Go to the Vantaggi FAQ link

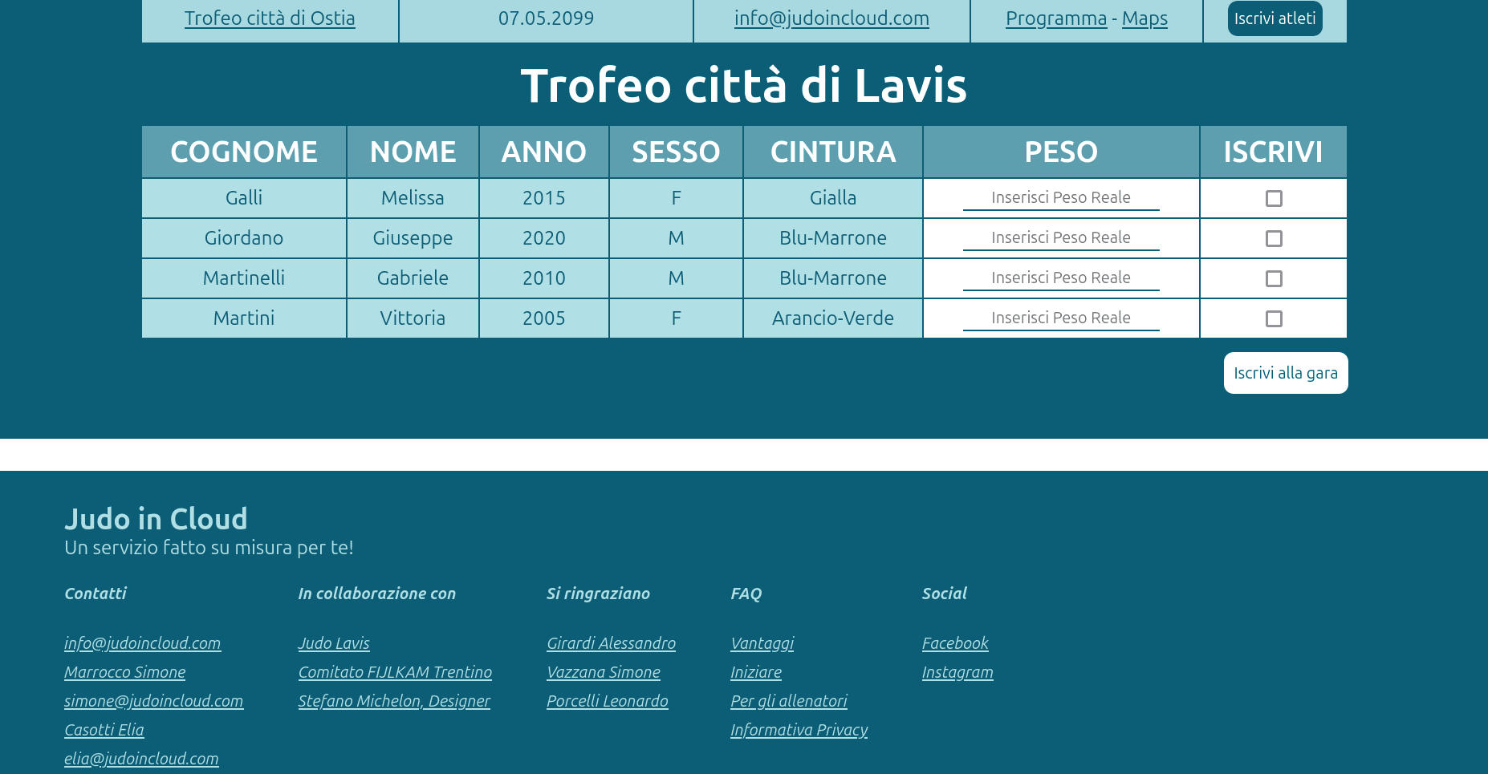click(762, 643)
